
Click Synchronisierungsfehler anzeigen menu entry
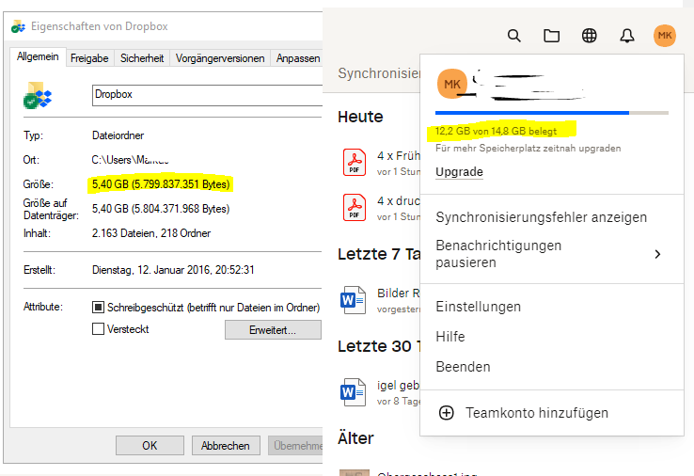pyautogui.click(x=541, y=217)
